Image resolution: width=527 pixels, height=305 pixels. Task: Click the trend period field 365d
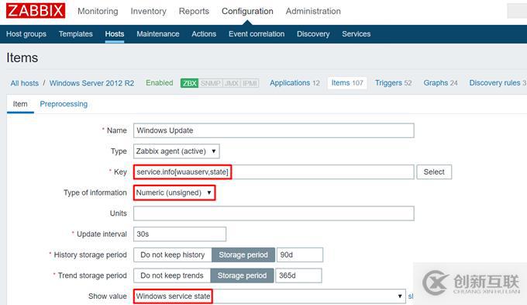pos(298,276)
